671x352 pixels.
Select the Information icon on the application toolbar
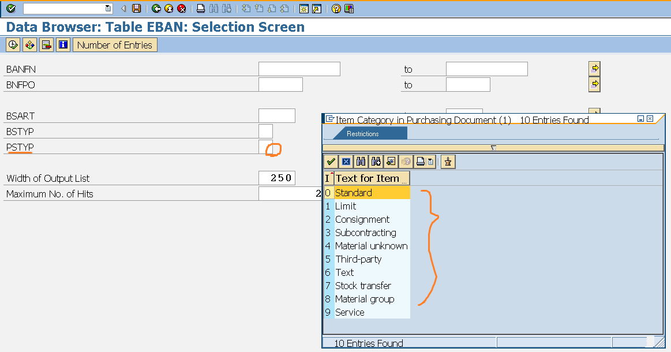63,44
